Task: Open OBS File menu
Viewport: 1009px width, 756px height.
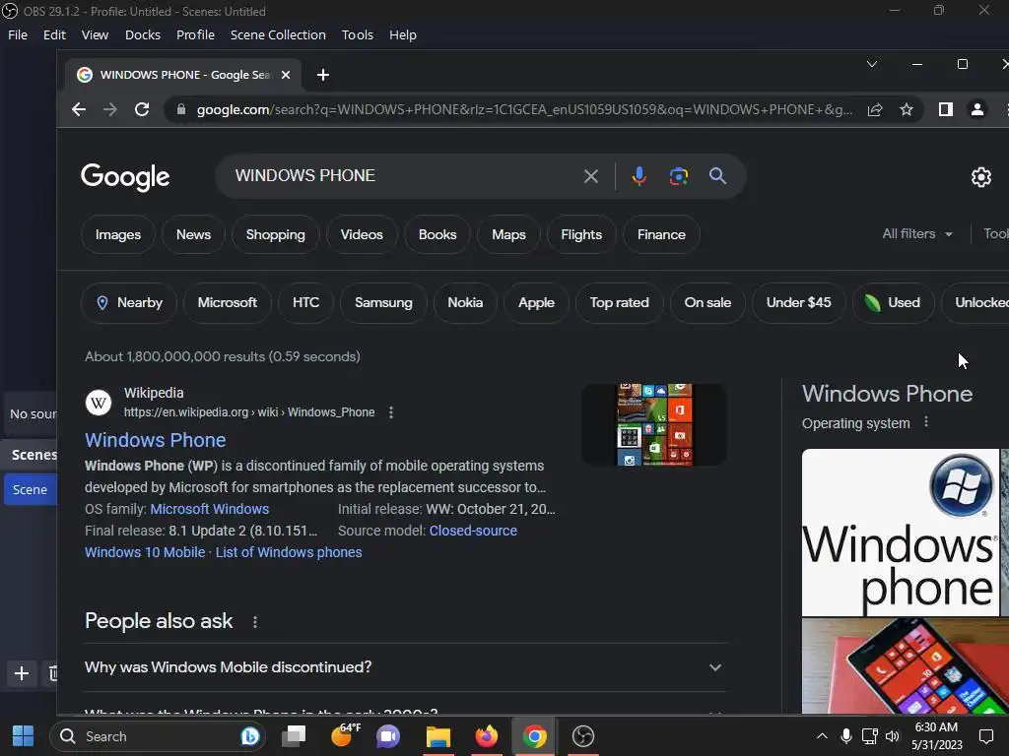Action: [18, 34]
